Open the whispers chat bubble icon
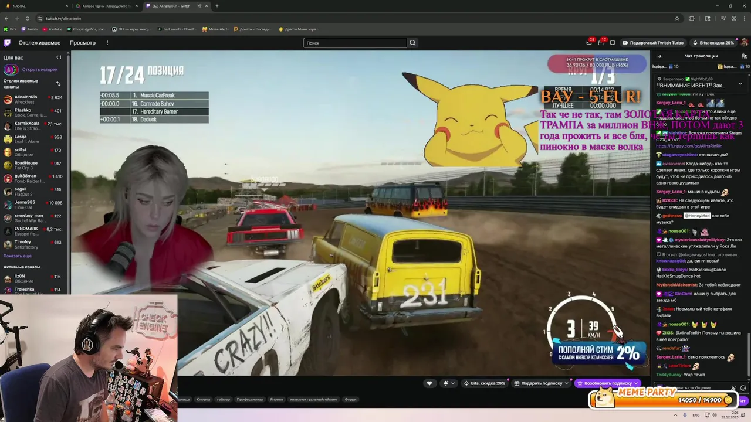This screenshot has height=422, width=751. pos(613,43)
